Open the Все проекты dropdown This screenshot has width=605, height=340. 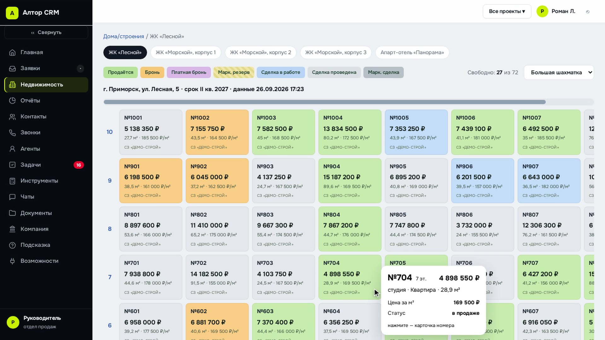pos(507,11)
